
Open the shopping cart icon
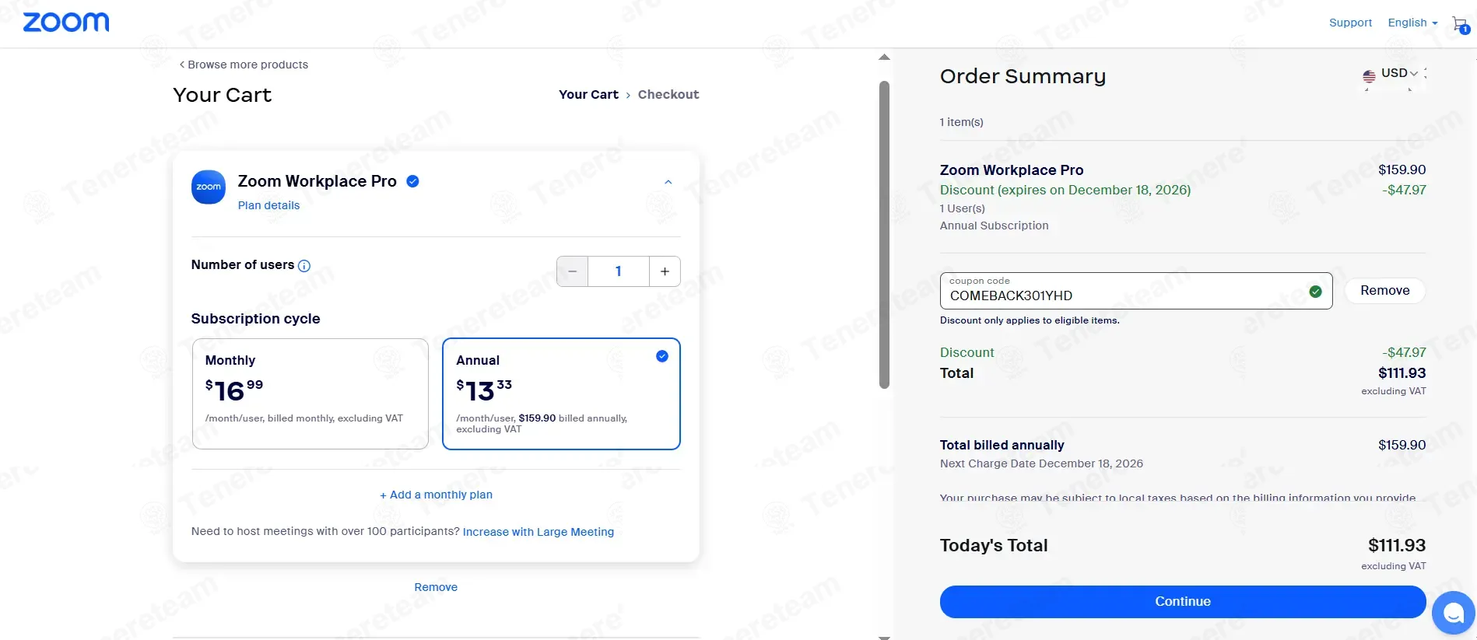coord(1460,24)
